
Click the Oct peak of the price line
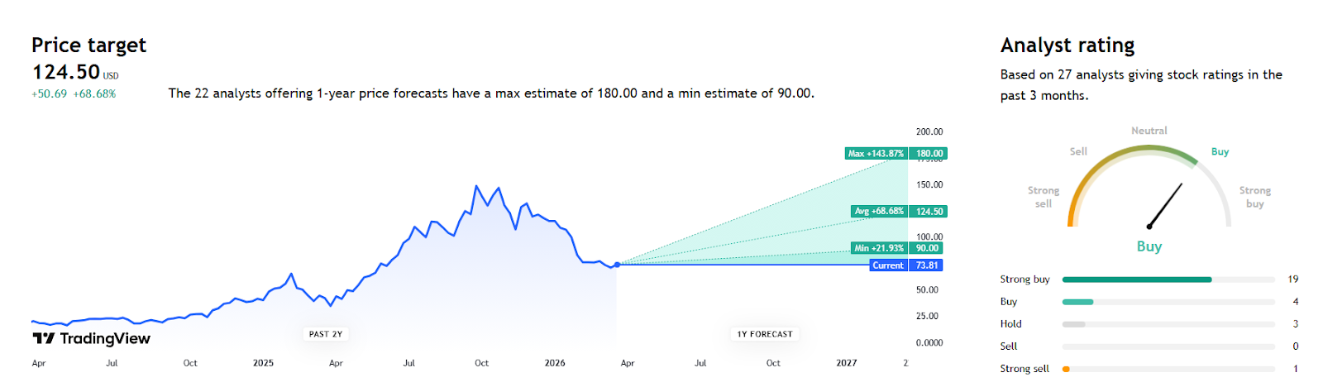point(476,186)
